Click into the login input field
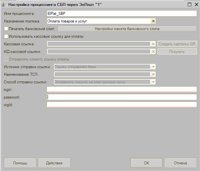Viewport: 200px width, 171px height. (122, 89)
